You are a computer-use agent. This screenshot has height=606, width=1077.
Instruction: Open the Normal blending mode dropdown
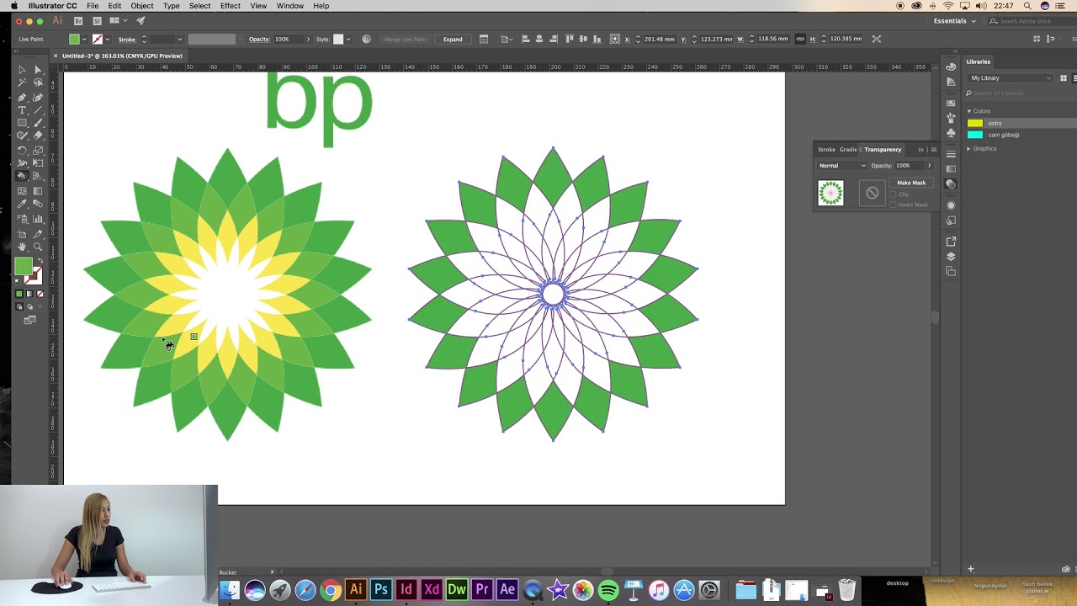(842, 166)
